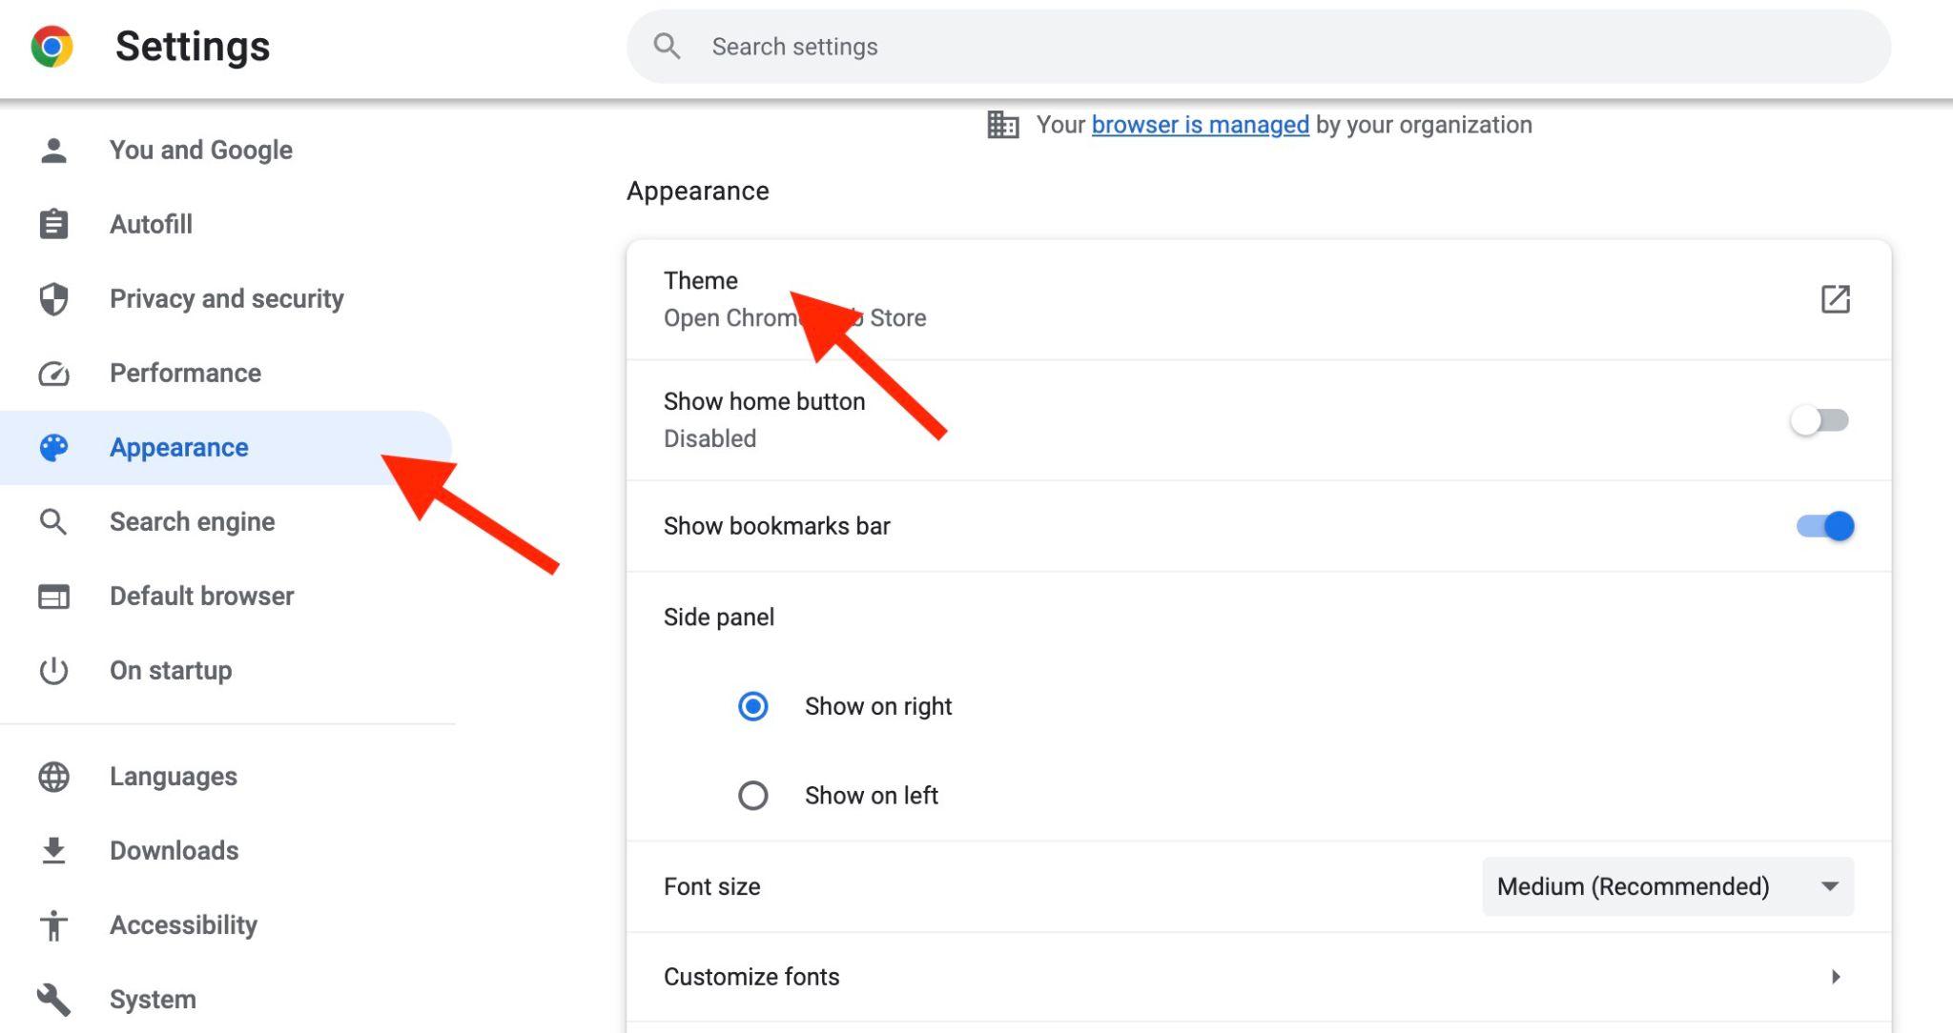1953x1033 pixels.
Task: Select the Show on left radio button
Action: tap(753, 795)
